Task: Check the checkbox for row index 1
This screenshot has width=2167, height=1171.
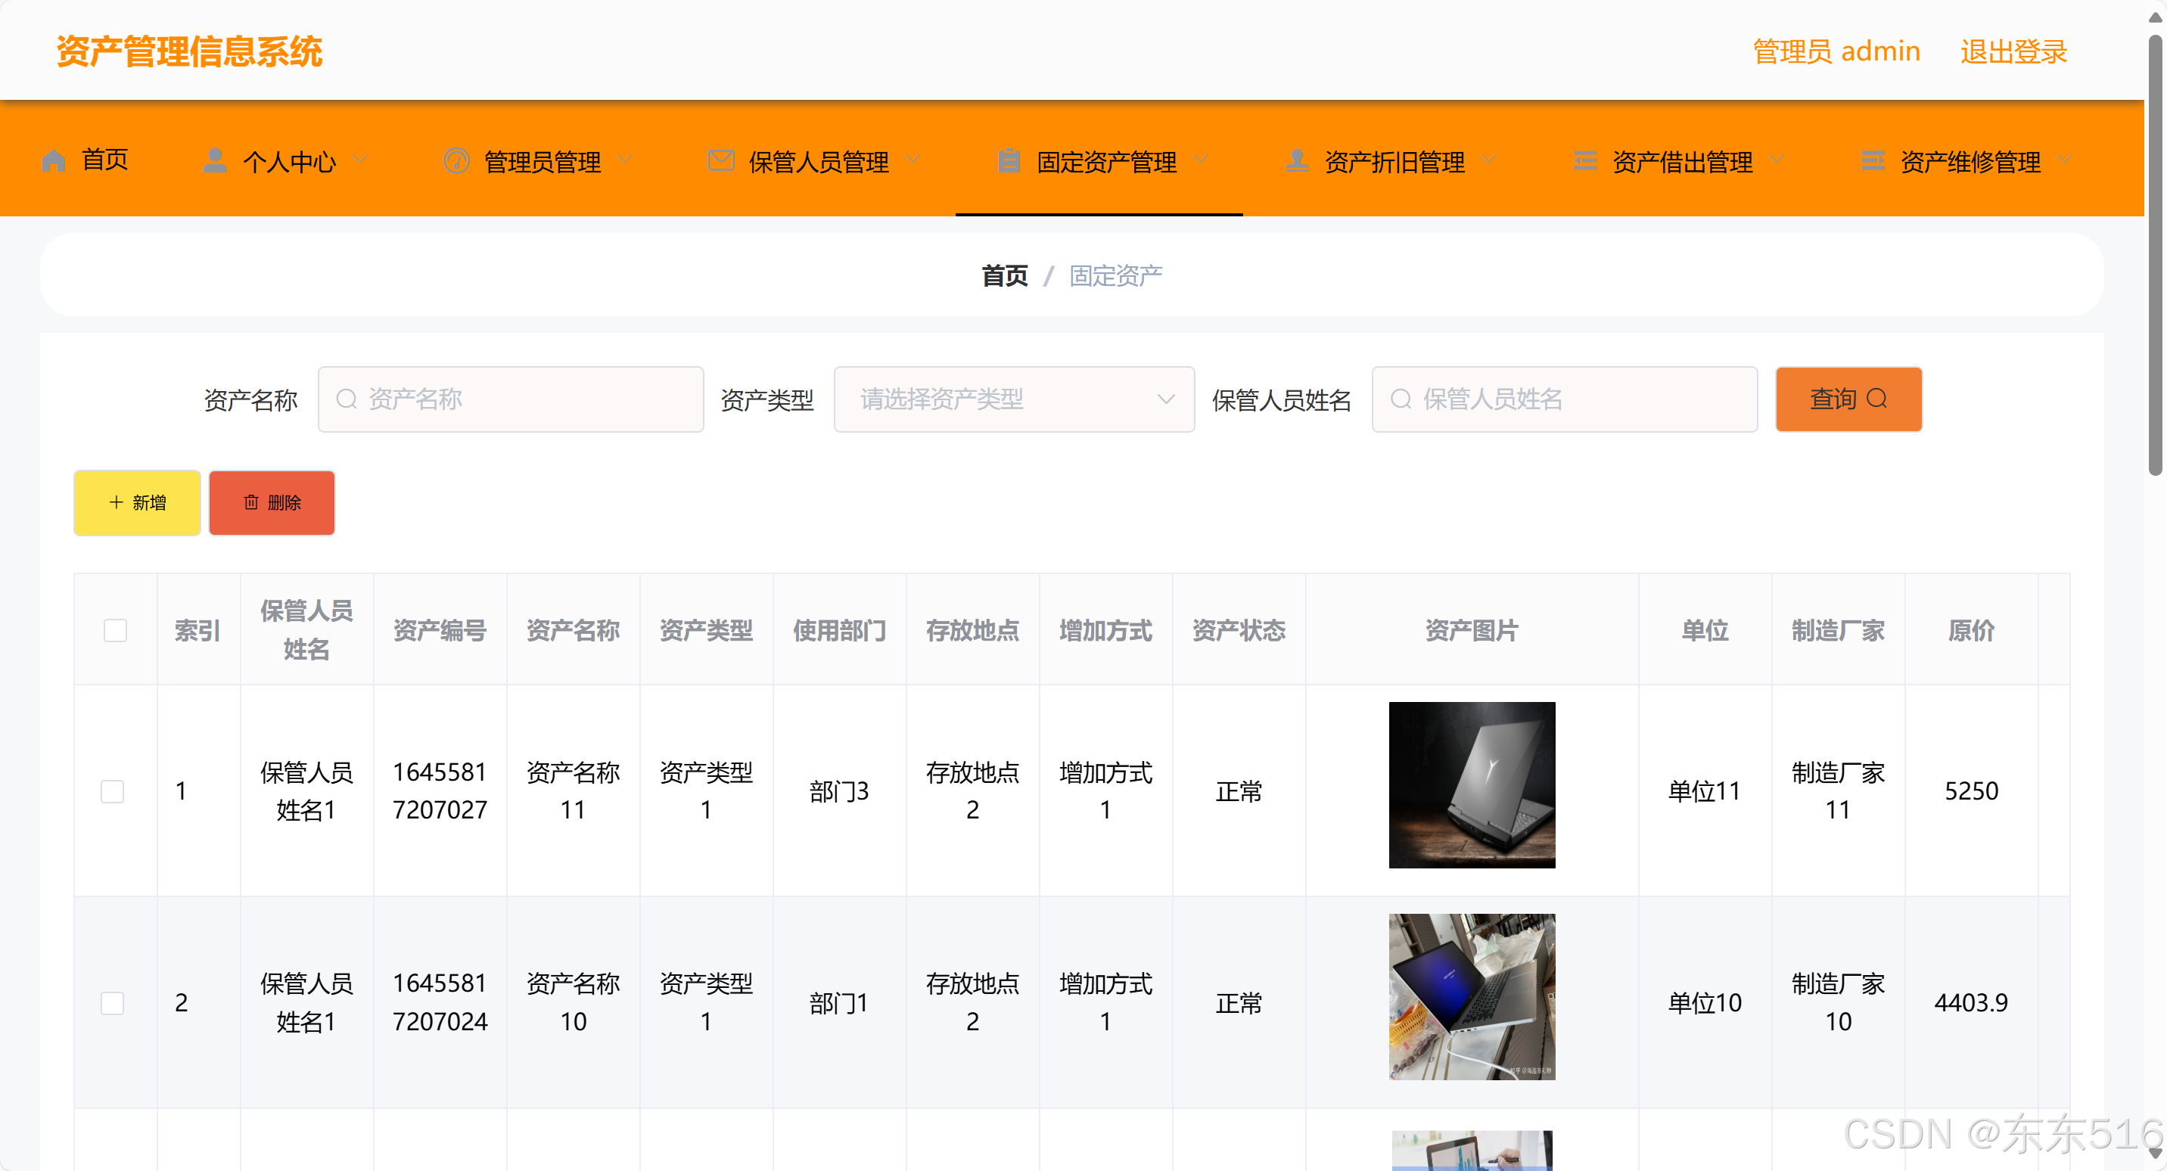Action: coord(113,791)
